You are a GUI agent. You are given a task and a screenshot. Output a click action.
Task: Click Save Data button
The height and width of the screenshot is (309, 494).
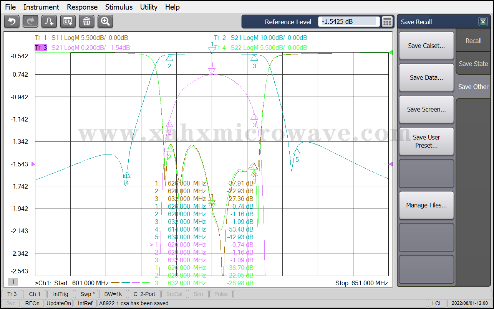click(x=426, y=77)
